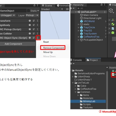Switch to the Animation tab

coord(63,6)
